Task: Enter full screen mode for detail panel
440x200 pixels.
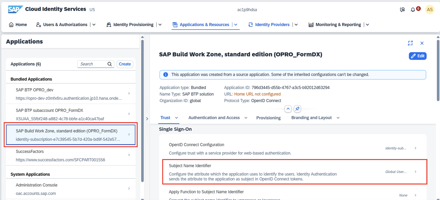Action: pyautogui.click(x=410, y=43)
